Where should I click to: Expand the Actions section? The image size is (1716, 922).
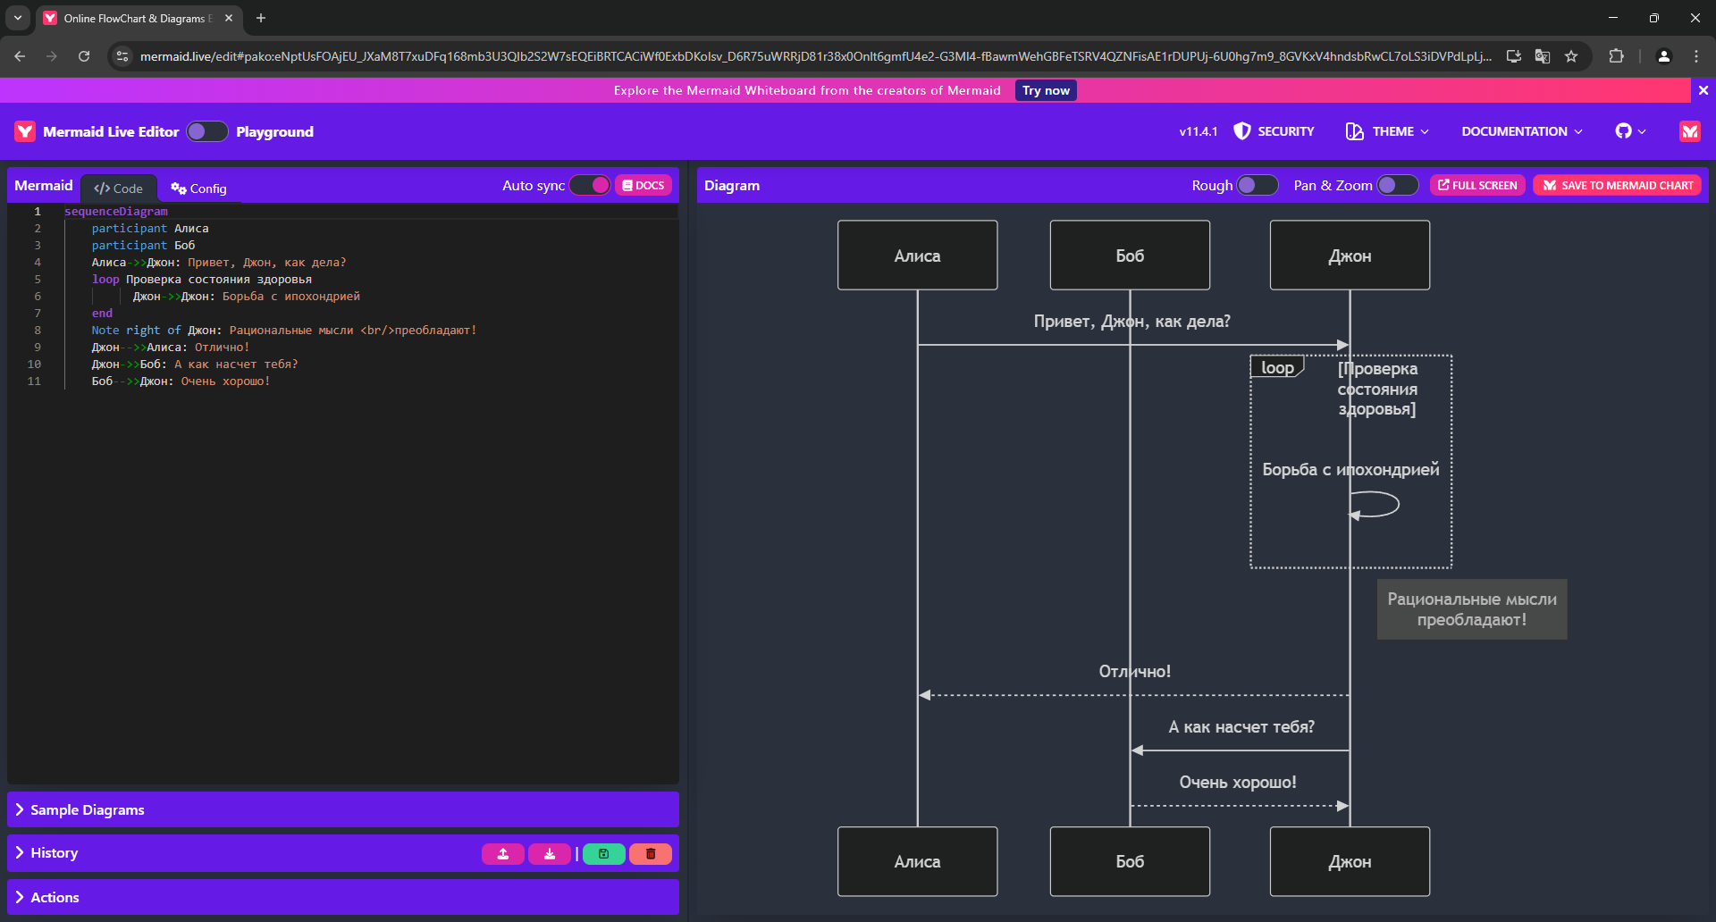[x=55, y=897]
